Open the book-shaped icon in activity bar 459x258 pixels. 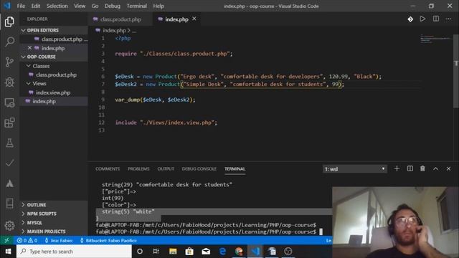pyautogui.click(x=9, y=204)
